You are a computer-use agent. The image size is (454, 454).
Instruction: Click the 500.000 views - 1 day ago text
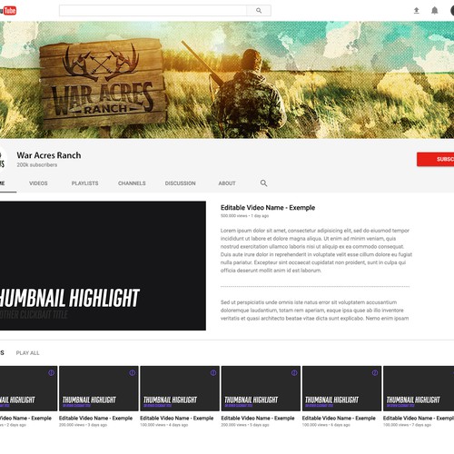coord(244,216)
